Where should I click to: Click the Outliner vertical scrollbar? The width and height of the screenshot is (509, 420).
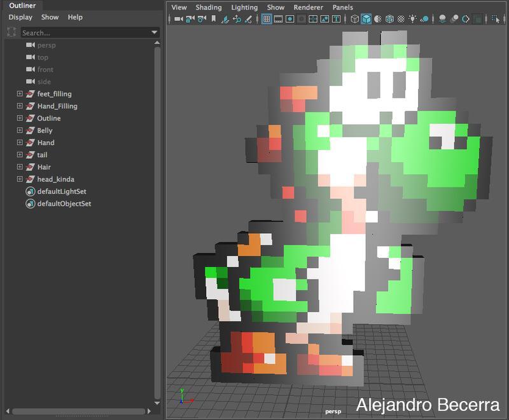coord(157,216)
